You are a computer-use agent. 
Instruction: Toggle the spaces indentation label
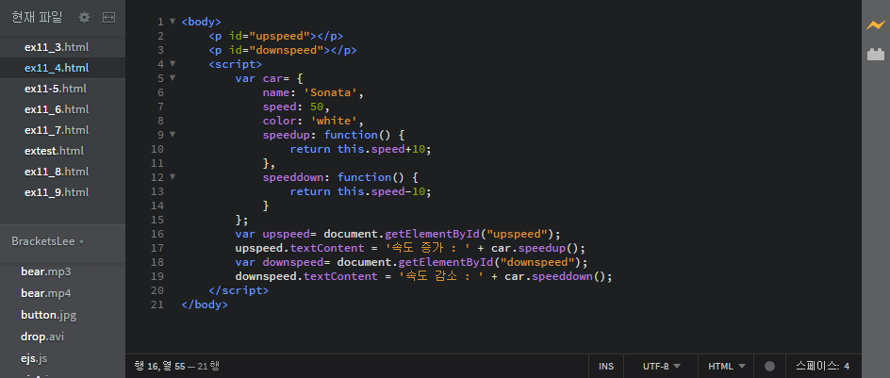pos(818,366)
